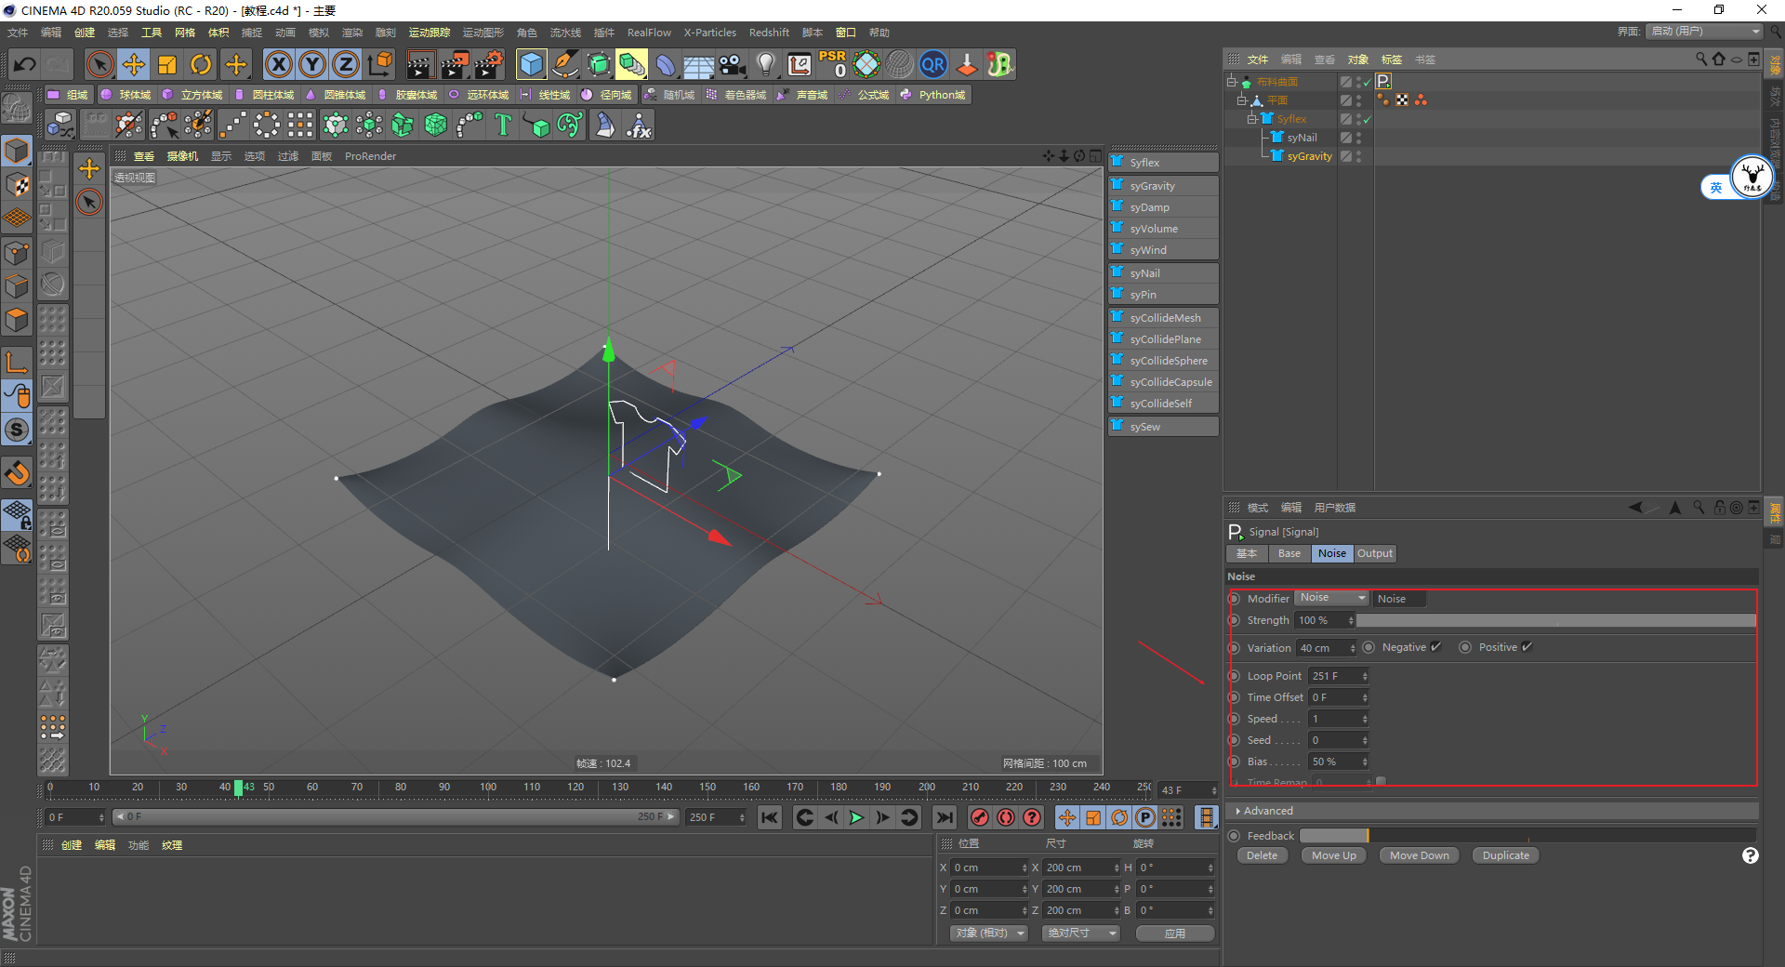Toggle the Time Remap checkbox

point(1381,782)
